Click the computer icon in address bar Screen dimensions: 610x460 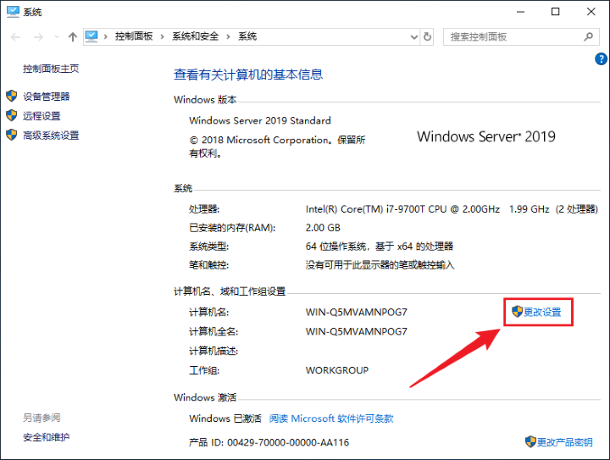coord(91,36)
